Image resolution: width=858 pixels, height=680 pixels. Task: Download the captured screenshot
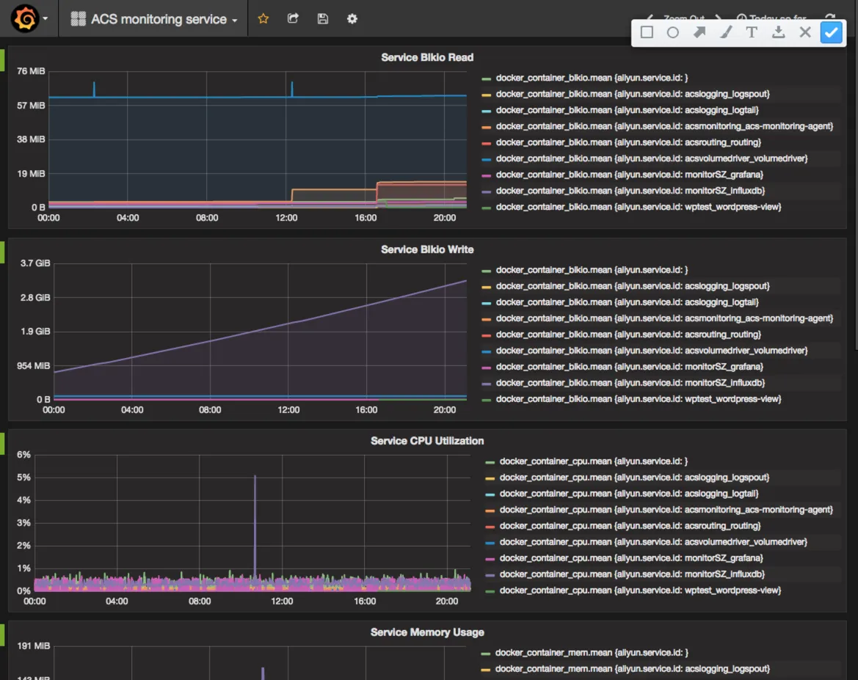778,32
